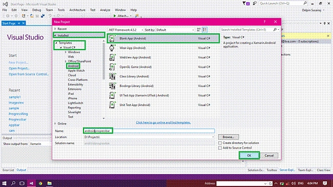Open taskbar search magnifier
333x187 pixels.
pyautogui.click(x=13, y=183)
